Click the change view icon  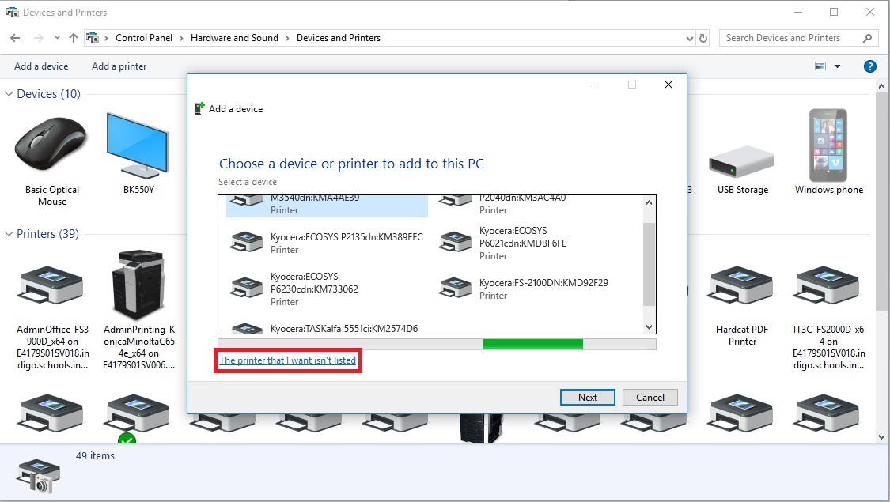point(820,66)
